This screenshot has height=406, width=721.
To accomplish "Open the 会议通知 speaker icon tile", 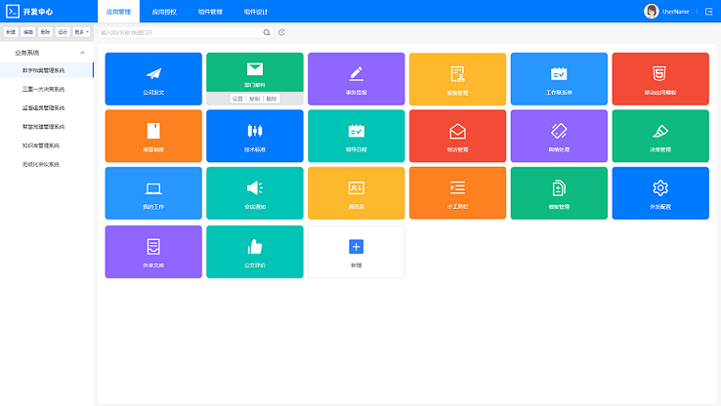I will 254,192.
